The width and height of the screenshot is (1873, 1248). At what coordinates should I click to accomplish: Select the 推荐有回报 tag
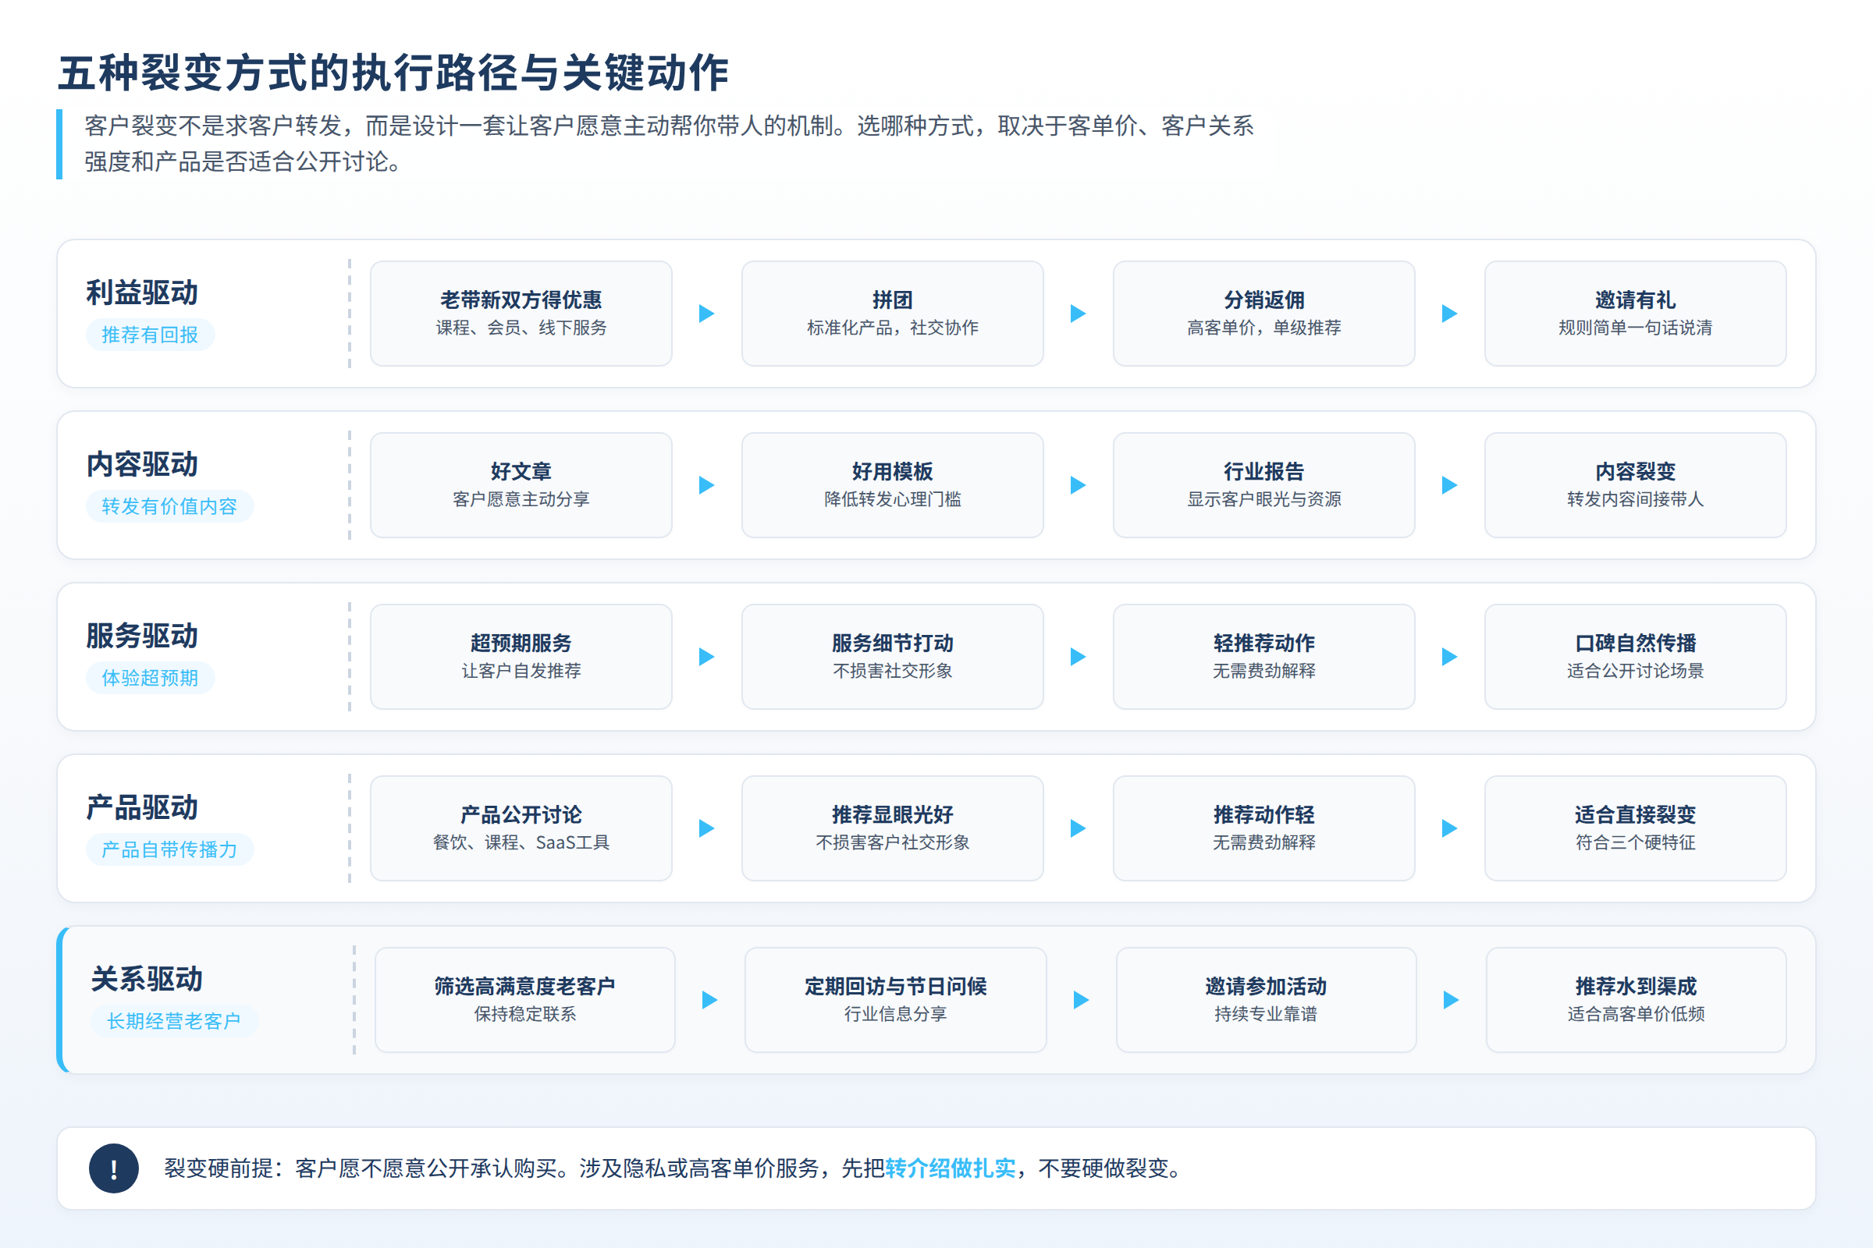click(150, 335)
